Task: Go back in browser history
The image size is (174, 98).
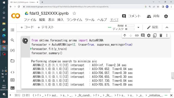Action: [11, 7]
